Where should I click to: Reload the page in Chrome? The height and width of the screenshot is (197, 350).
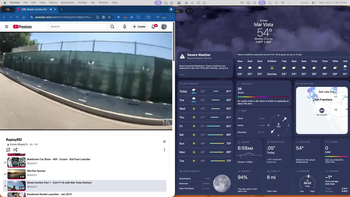pyautogui.click(x=17, y=17)
